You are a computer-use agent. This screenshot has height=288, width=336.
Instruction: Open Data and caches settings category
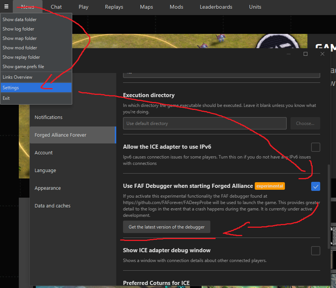pyautogui.click(x=73, y=206)
